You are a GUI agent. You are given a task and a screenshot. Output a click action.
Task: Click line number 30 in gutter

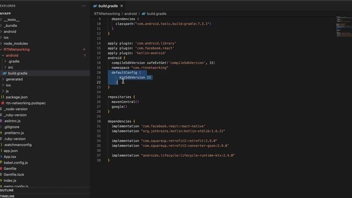coord(99,121)
